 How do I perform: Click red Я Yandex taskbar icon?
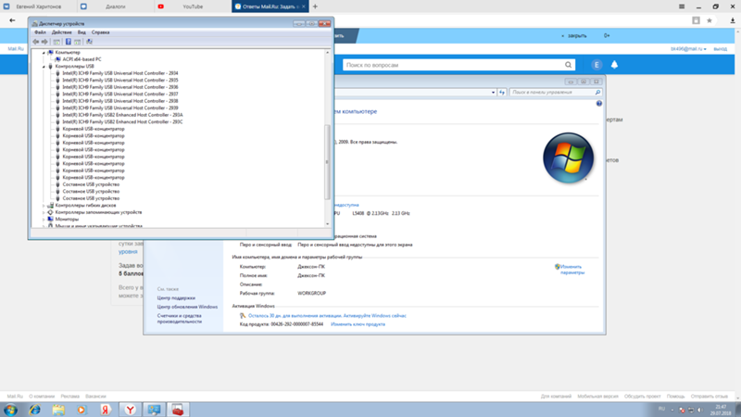(x=106, y=410)
